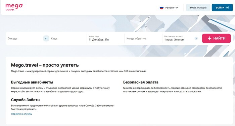Viewport: 235px width, 126px height.
Task: Click the НАЙТИ search button
Action: coord(216,38)
